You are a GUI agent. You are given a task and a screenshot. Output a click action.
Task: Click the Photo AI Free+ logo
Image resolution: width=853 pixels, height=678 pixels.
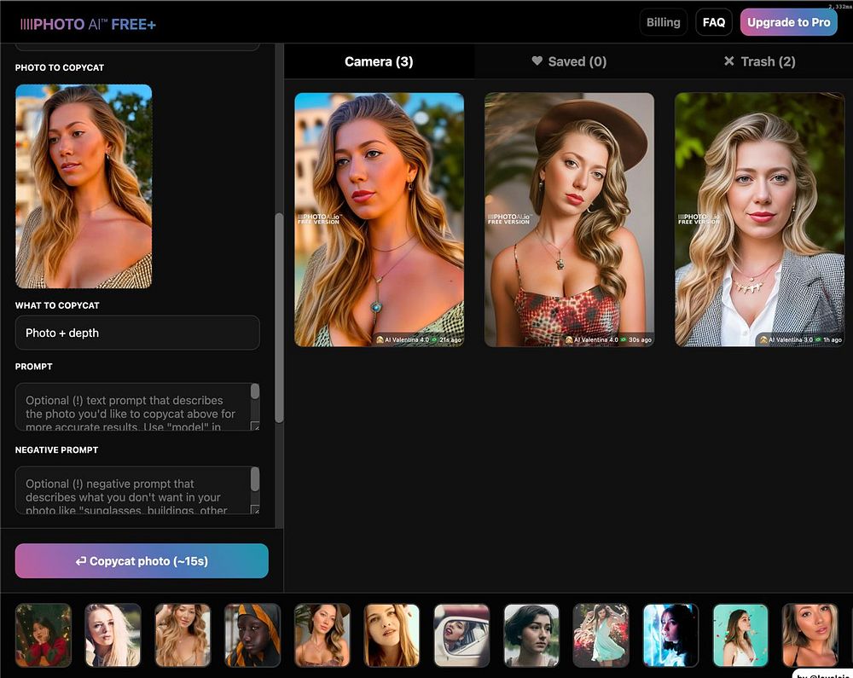[x=88, y=24]
